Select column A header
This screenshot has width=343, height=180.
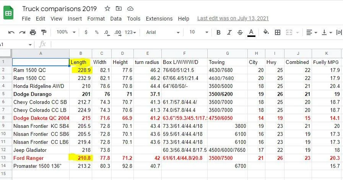[41, 53]
